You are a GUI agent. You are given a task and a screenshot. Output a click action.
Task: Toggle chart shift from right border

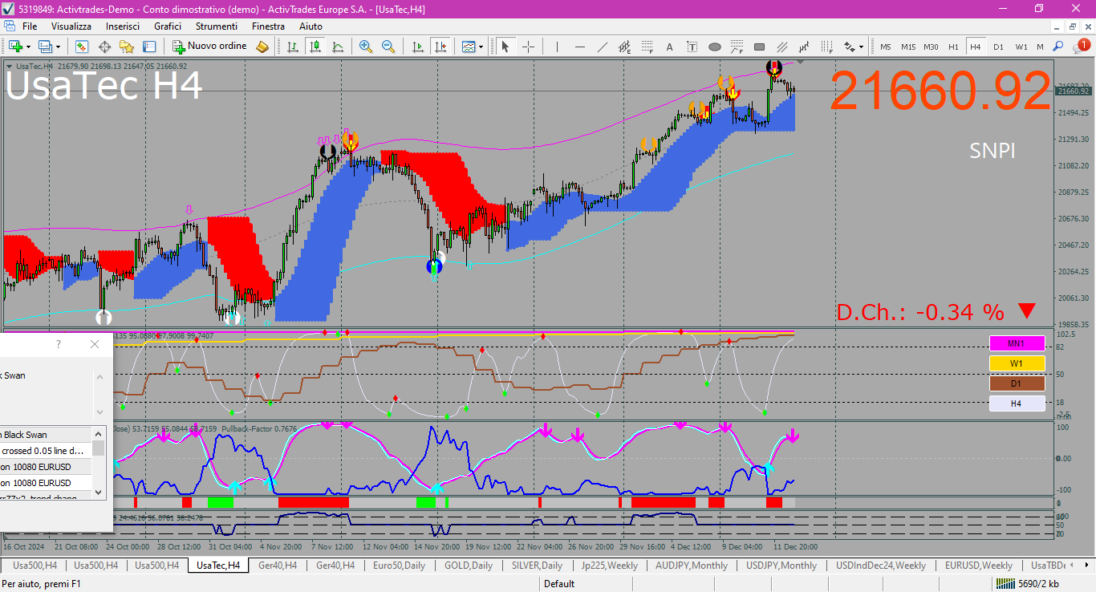coord(440,47)
